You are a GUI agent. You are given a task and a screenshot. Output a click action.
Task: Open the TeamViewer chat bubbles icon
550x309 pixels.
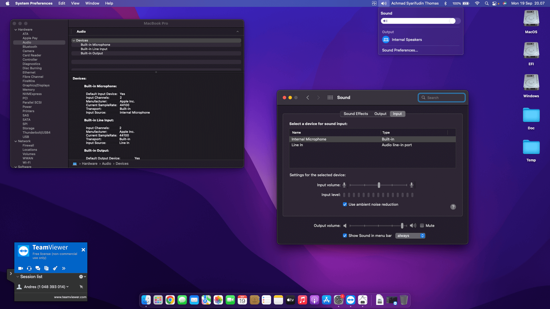coord(38,268)
